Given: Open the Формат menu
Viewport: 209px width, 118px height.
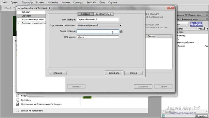Looking at the screenshot, I should 66,3.
